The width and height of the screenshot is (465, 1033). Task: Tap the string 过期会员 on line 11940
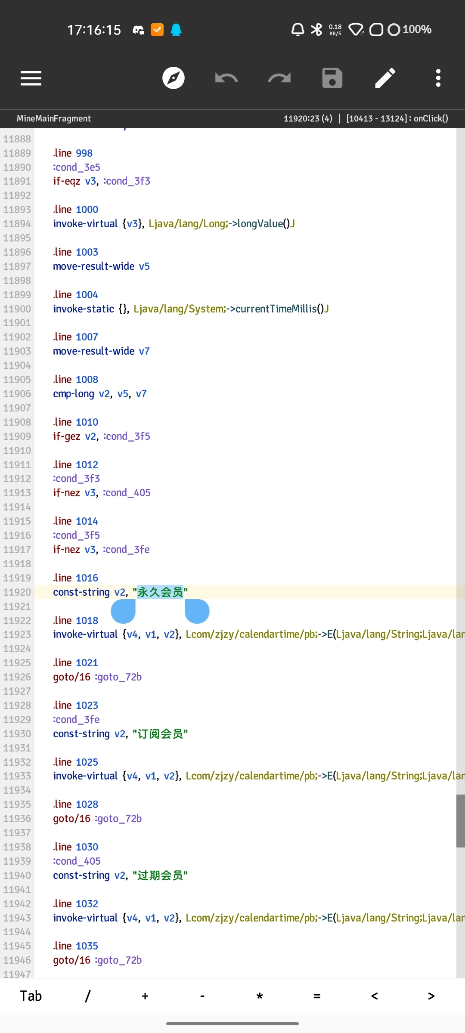pos(160,875)
